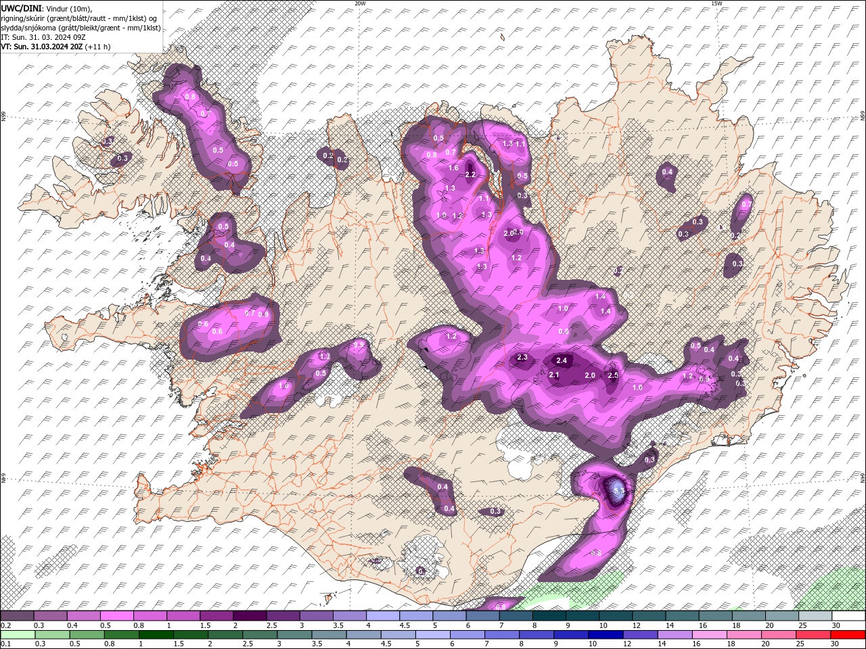Select the snow legend swatch between 0.3 and 0.4
Screen dimensions: 866x649
tap(50, 615)
